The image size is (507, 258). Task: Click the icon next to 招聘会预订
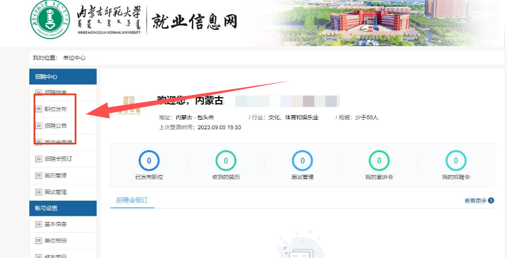pyautogui.click(x=38, y=159)
